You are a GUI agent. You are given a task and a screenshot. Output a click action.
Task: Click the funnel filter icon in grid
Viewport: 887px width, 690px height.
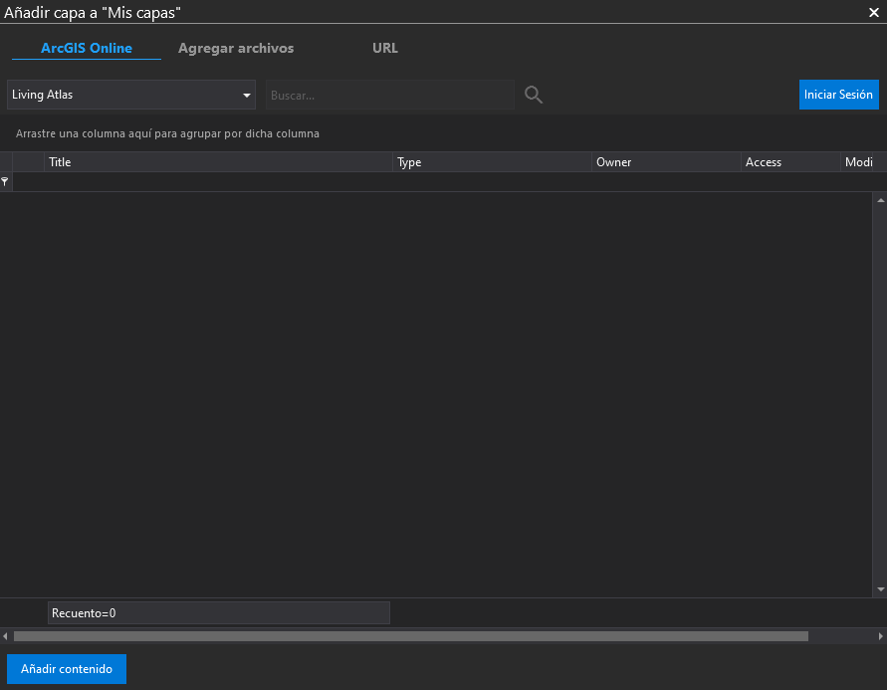pos(5,182)
